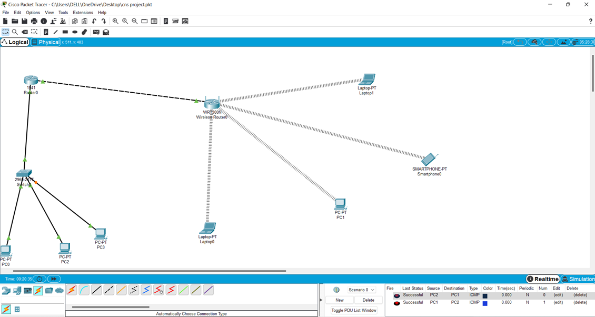This screenshot has width=595, height=317.
Task: Toggle the PDU List Window
Action: (x=353, y=310)
